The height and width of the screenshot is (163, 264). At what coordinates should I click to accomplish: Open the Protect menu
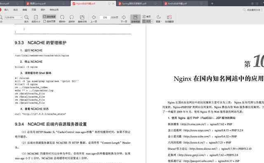tap(43, 10)
